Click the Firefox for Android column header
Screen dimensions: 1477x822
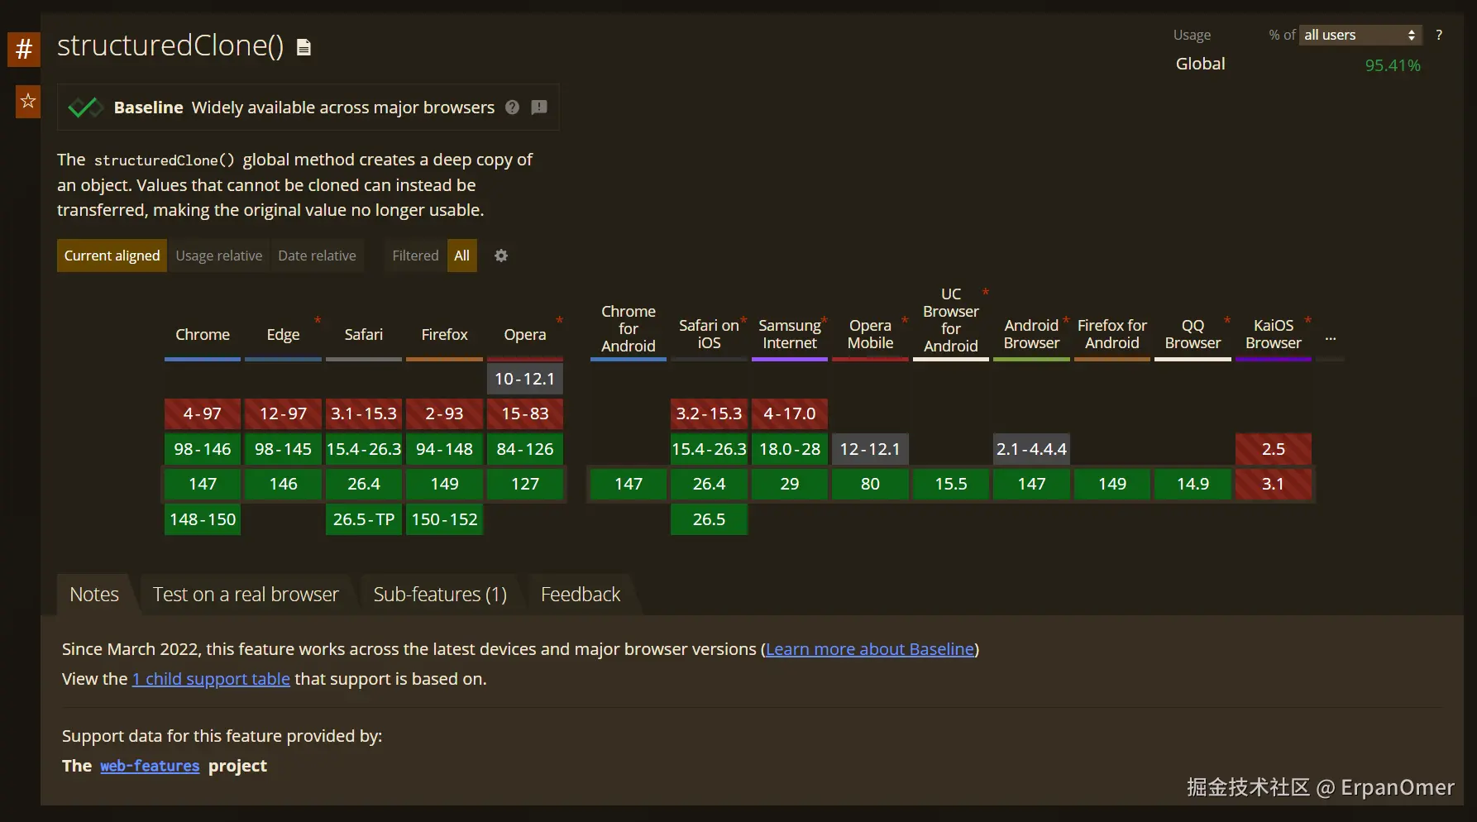[x=1112, y=334]
